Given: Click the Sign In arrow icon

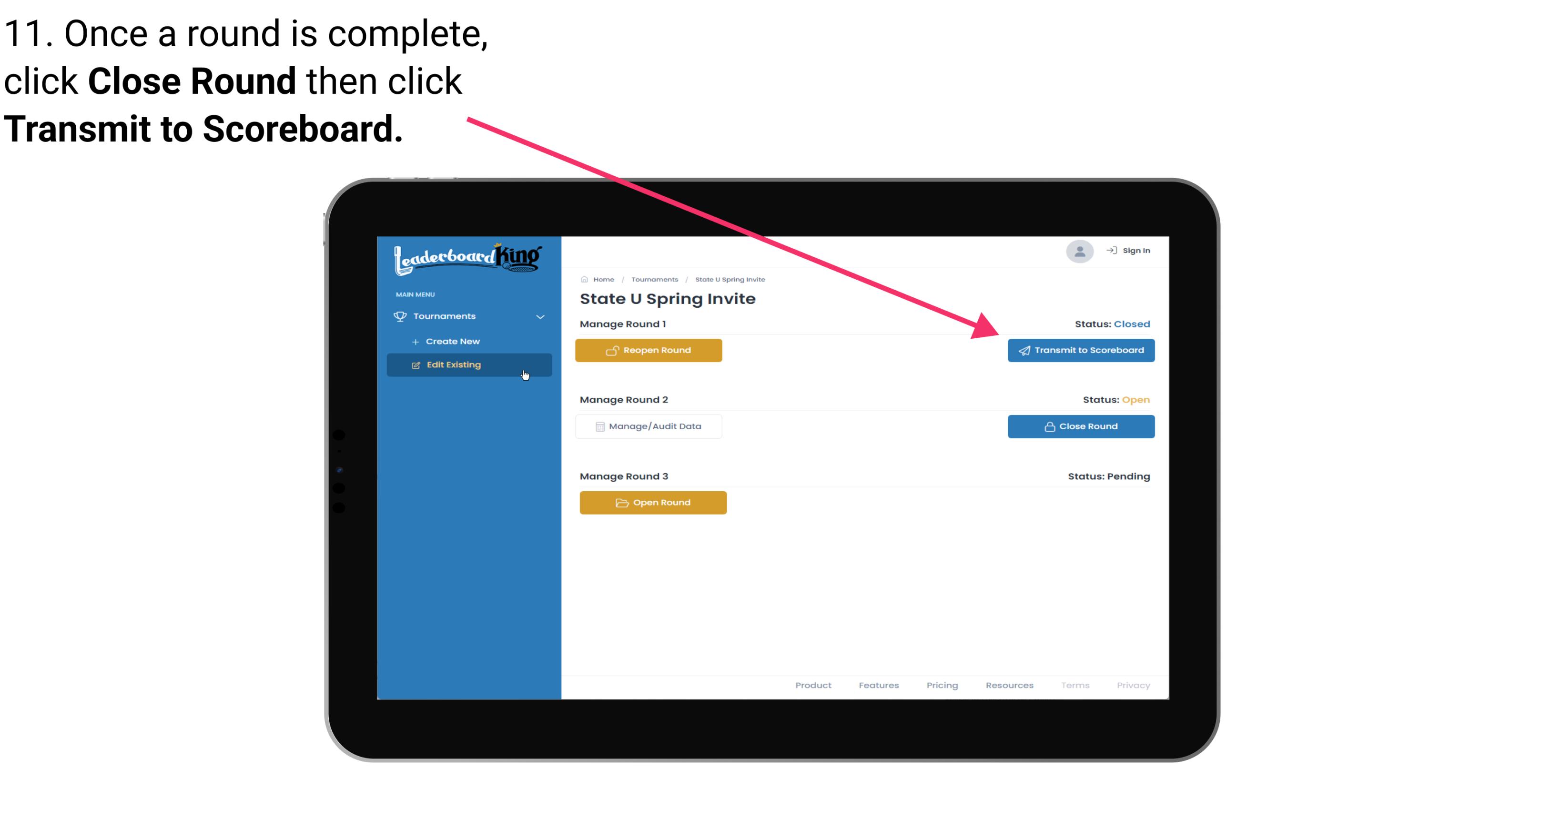Looking at the screenshot, I should pyautogui.click(x=1111, y=250).
